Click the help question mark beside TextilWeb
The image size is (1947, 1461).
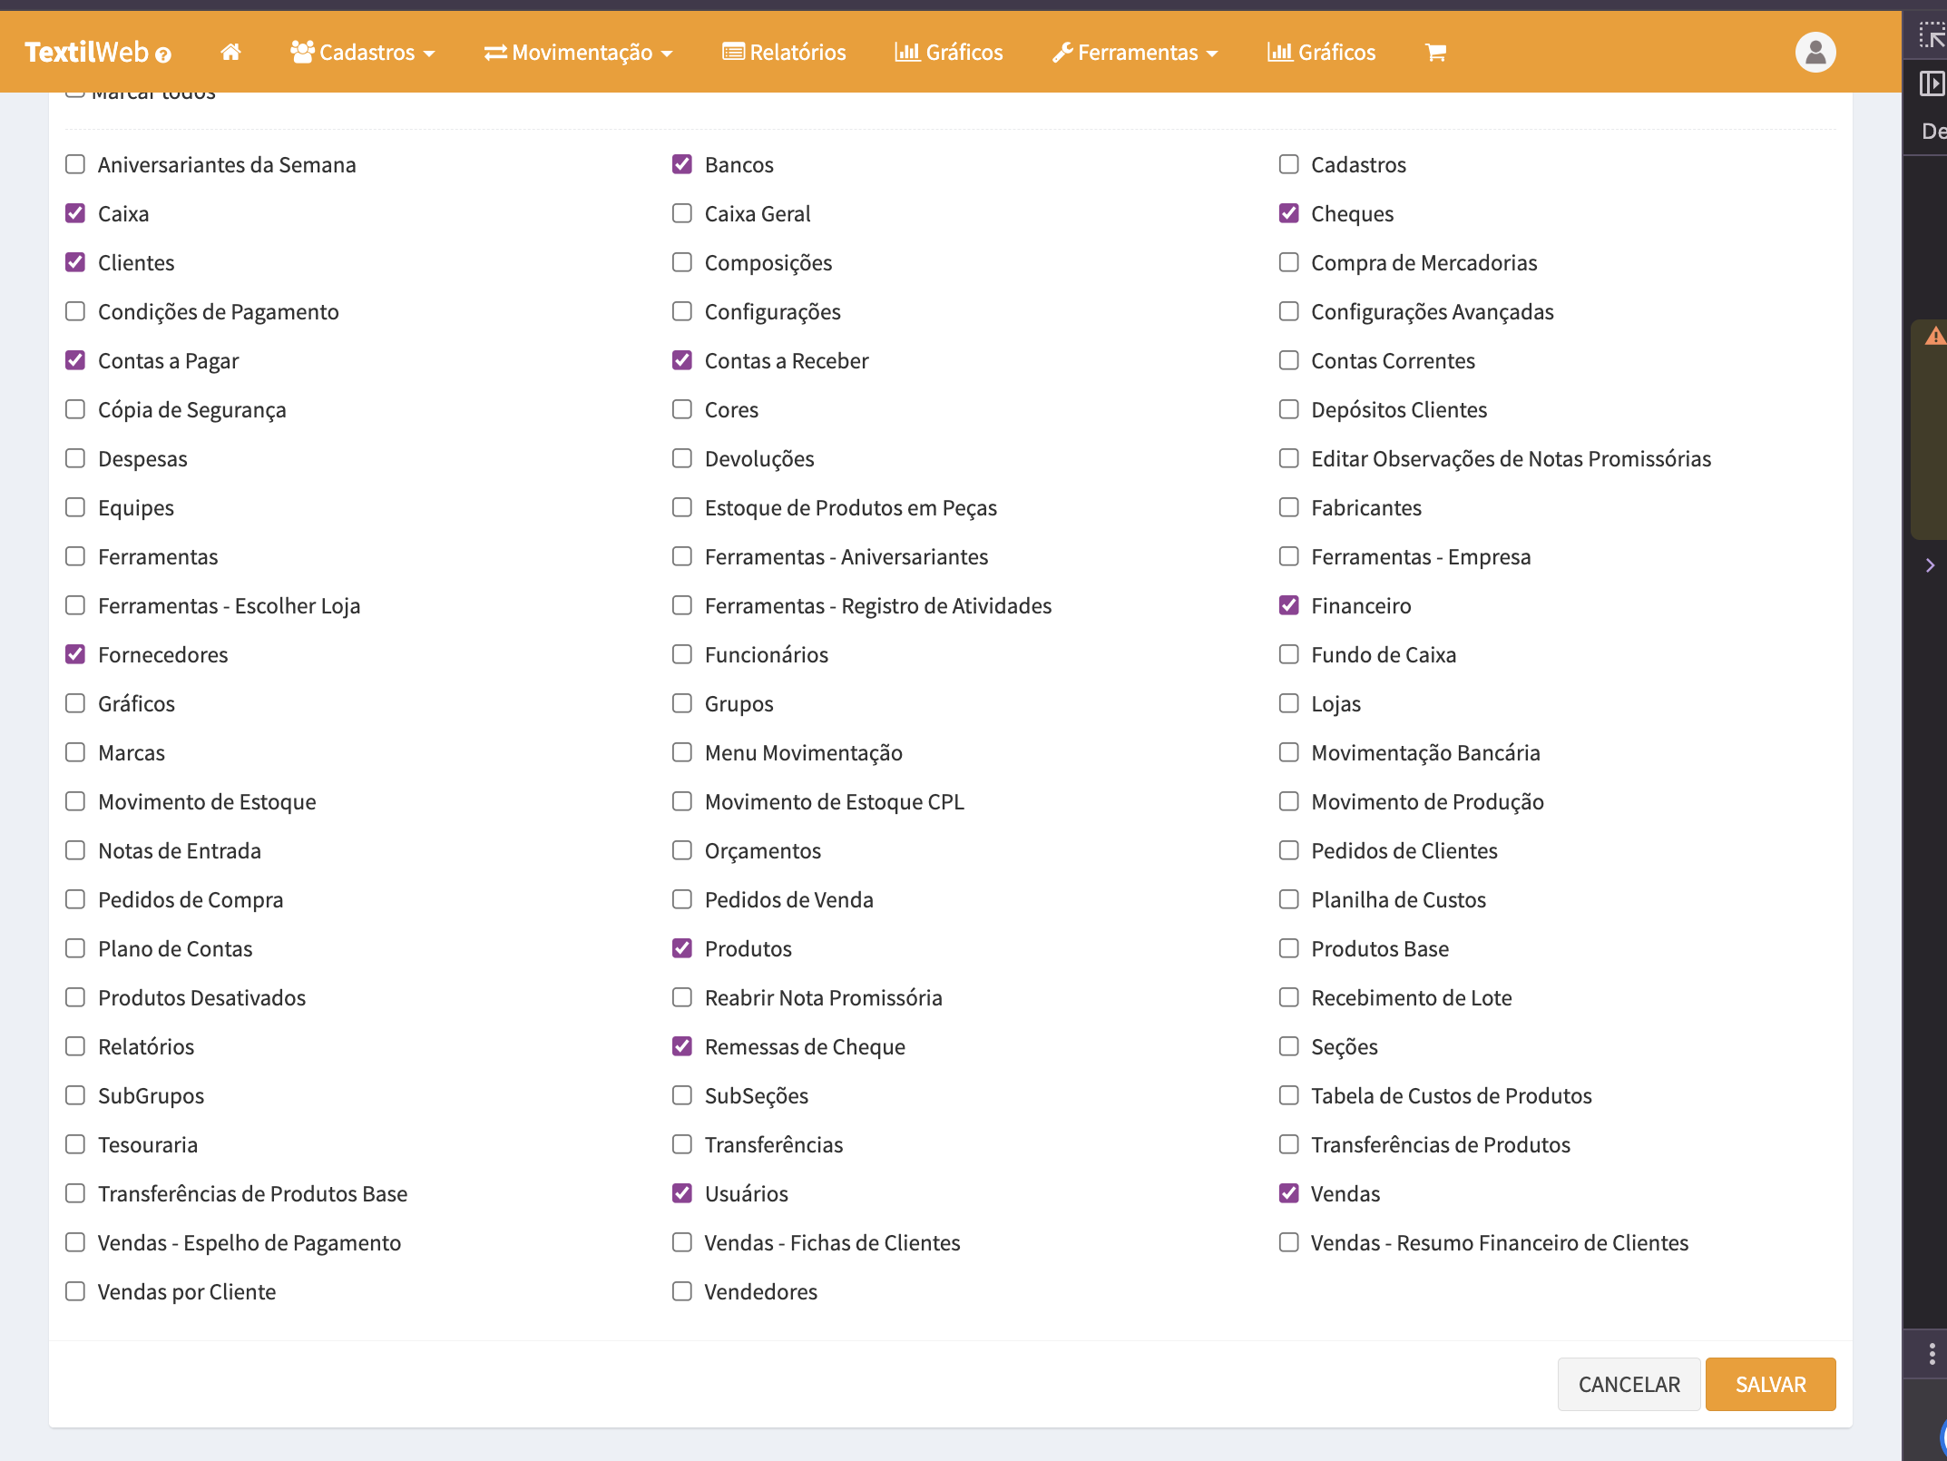[x=163, y=54]
